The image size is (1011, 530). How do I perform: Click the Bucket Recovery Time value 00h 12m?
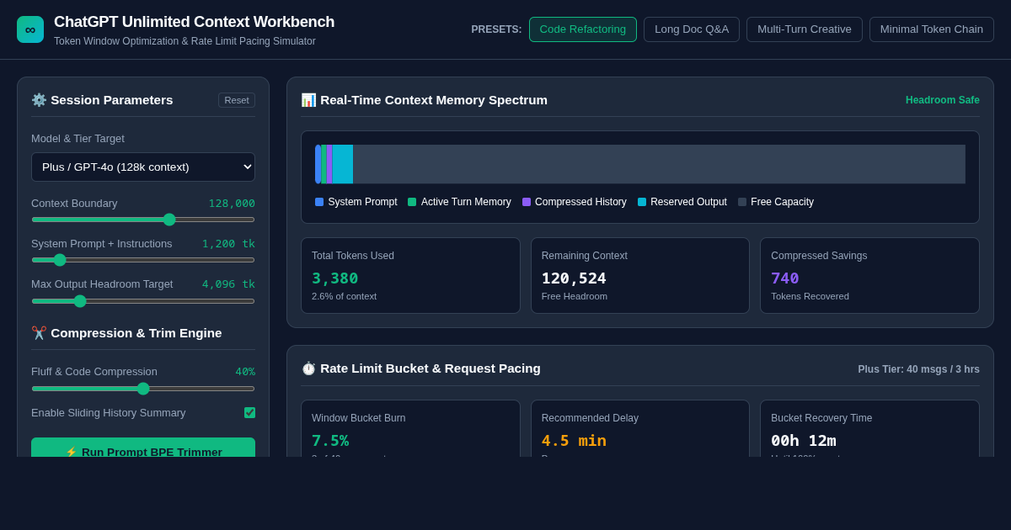[x=804, y=441]
